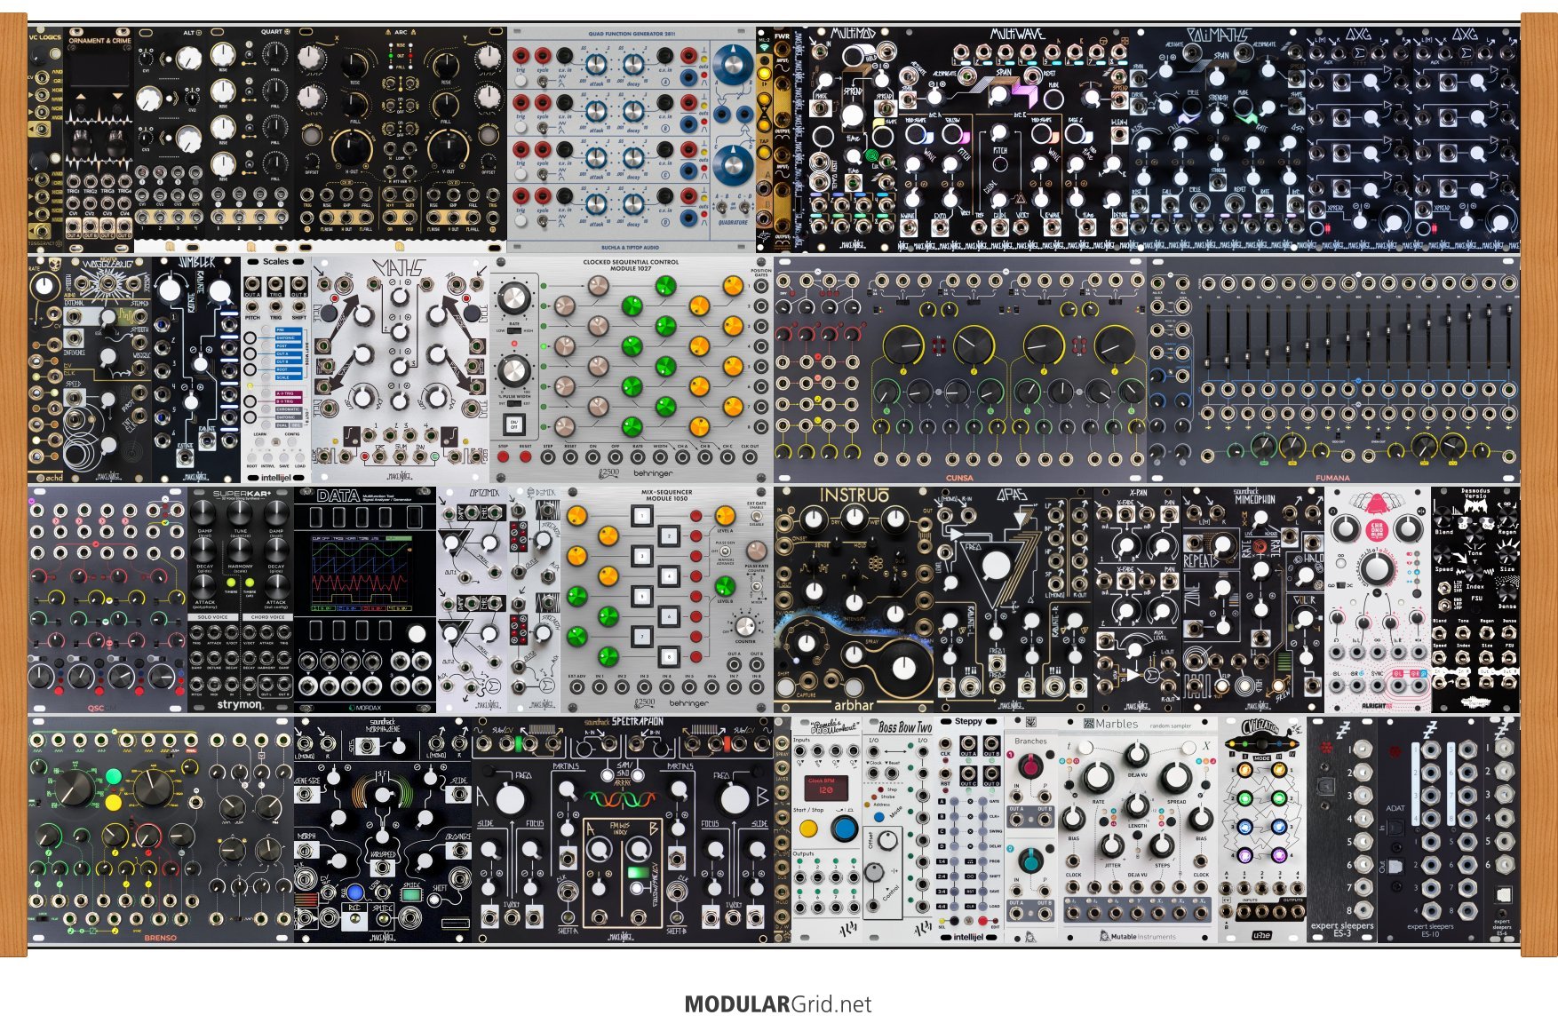
Task: Click the "BRENSO" module label
Action: pyautogui.click(x=160, y=938)
